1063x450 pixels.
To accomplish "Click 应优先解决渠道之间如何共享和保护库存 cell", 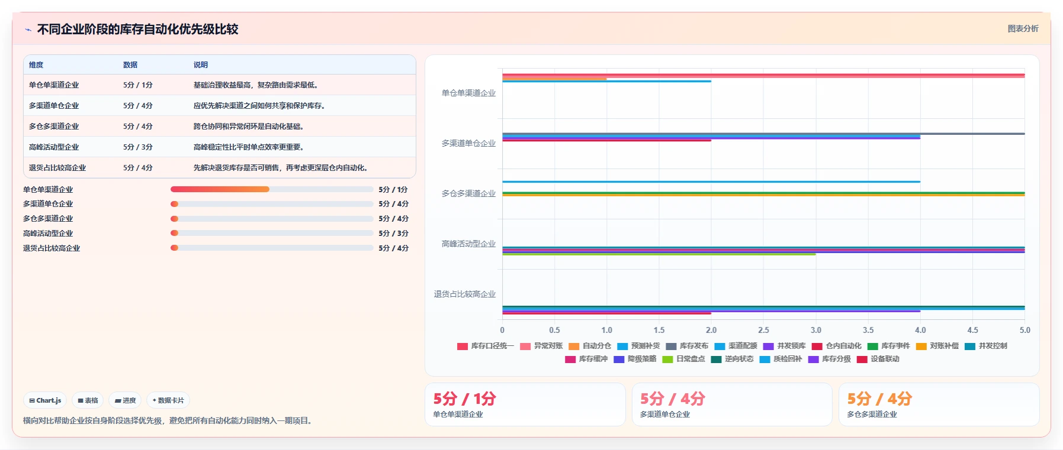I will pos(261,106).
